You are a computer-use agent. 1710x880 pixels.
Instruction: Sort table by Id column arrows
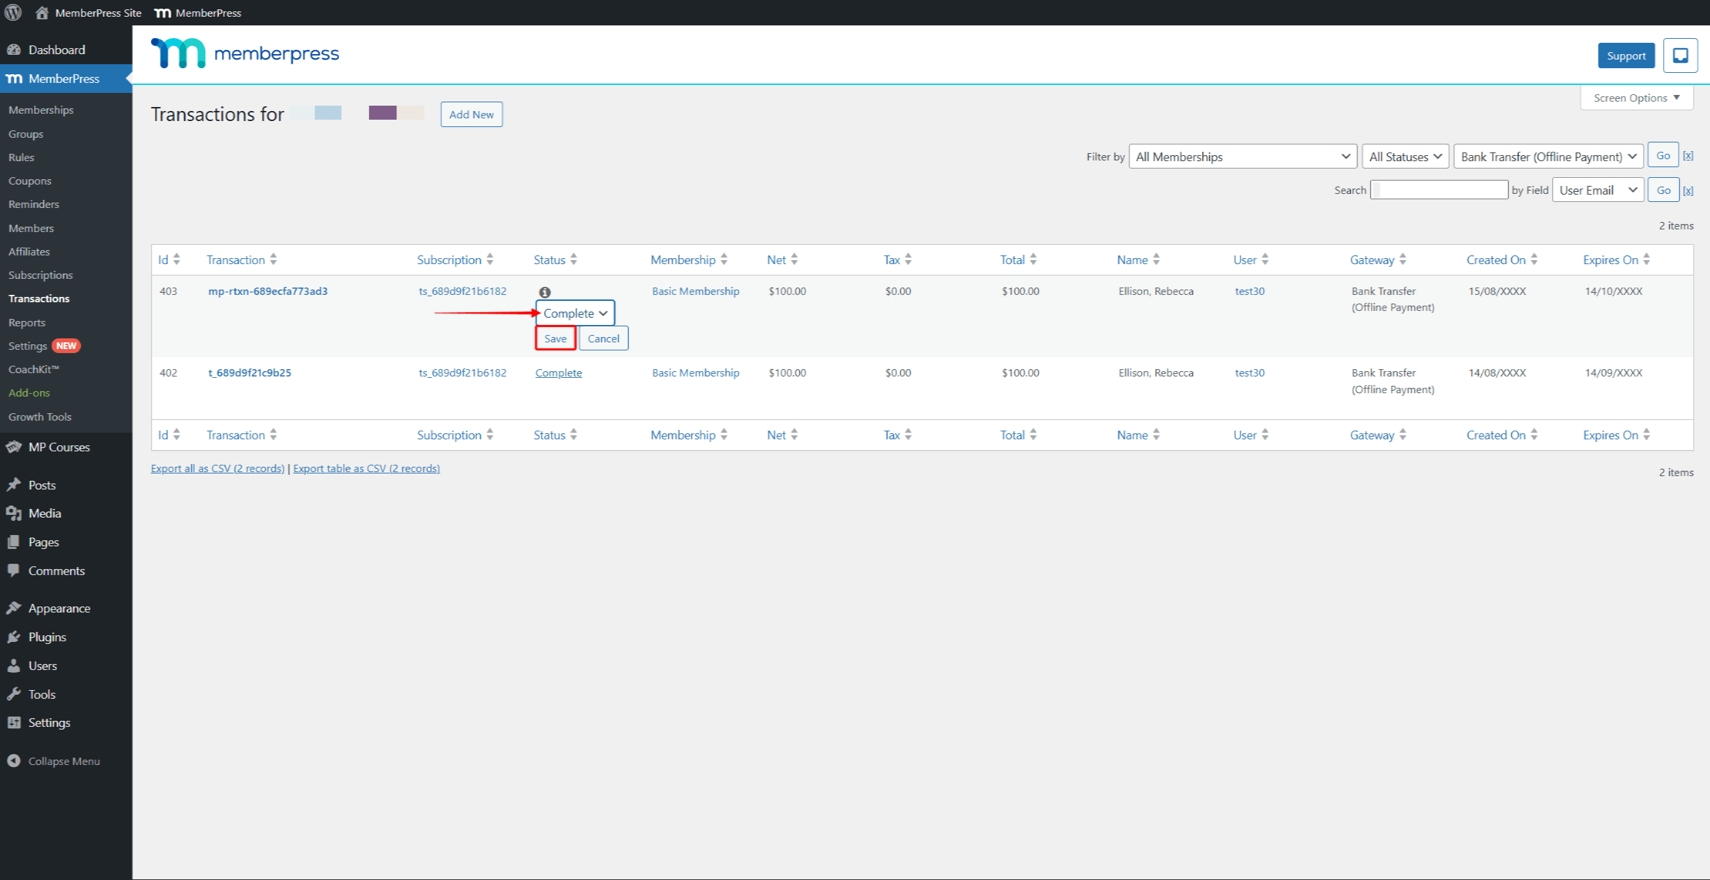[177, 259]
